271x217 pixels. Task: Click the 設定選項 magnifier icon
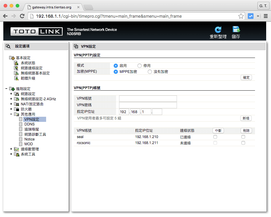click(x=7, y=46)
